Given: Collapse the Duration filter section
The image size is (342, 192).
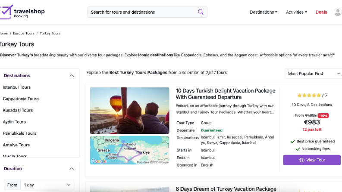Looking at the screenshot, I should click(x=72, y=169).
